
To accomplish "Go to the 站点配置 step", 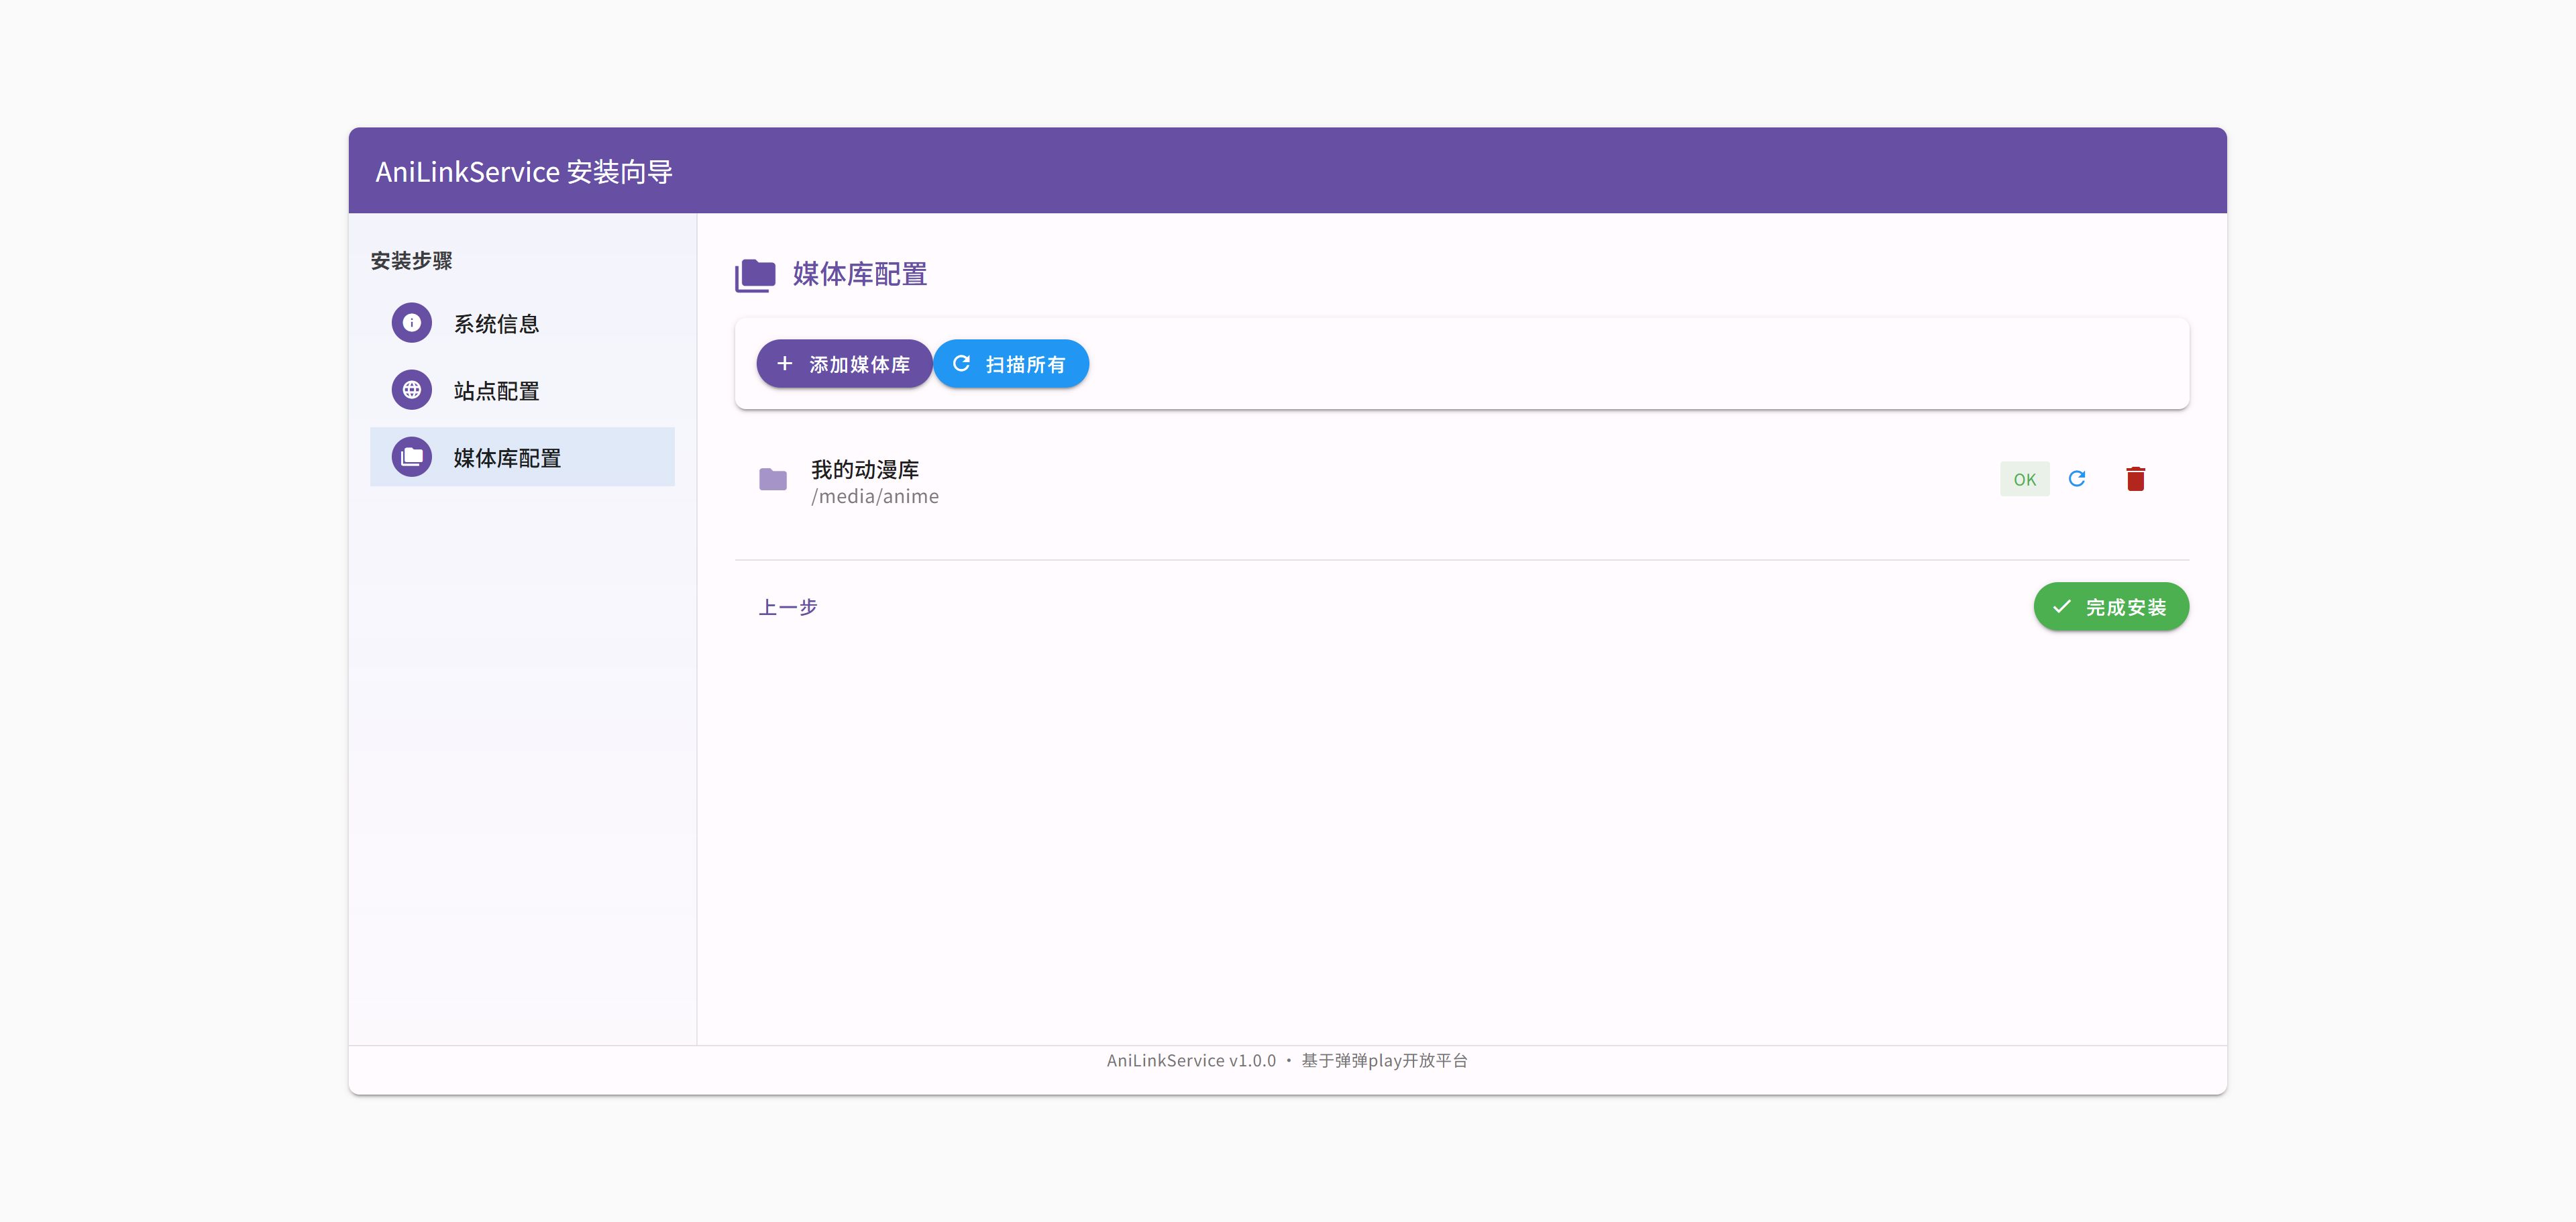I will pyautogui.click(x=497, y=391).
